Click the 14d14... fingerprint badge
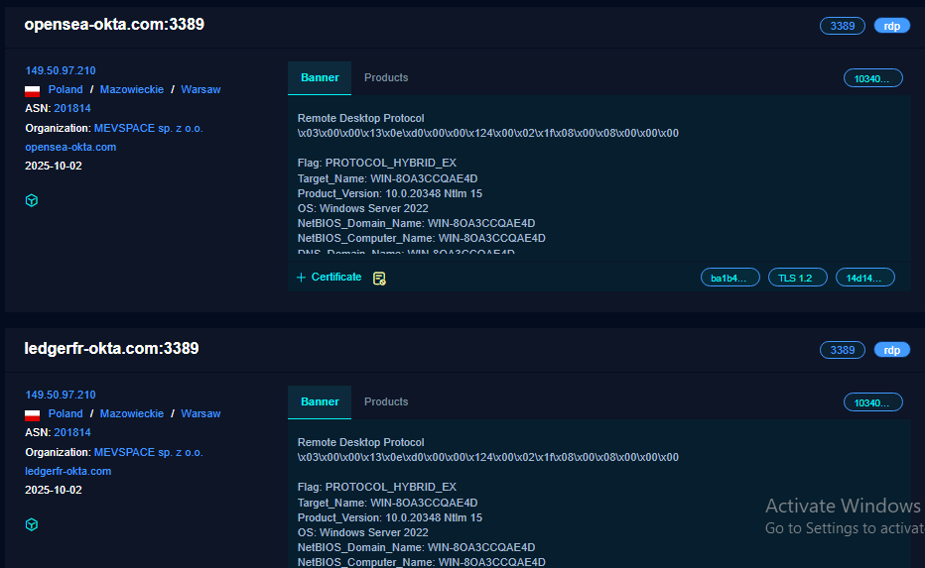925x568 pixels. pyautogui.click(x=864, y=278)
